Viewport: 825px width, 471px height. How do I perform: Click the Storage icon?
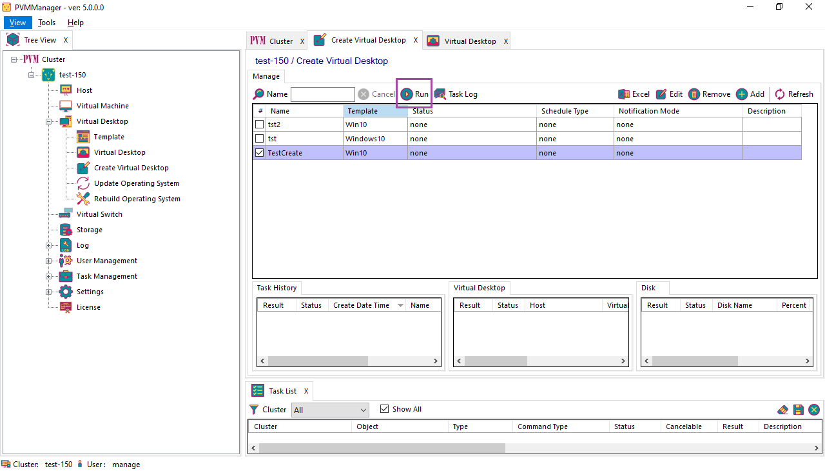[x=66, y=230]
